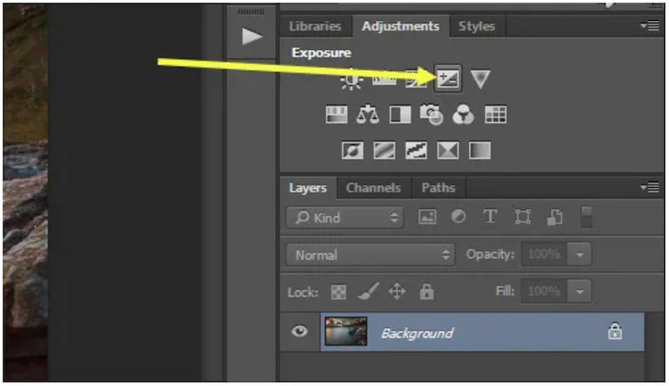Select the Adjustments tab
This screenshot has height=386, width=669.
(401, 27)
